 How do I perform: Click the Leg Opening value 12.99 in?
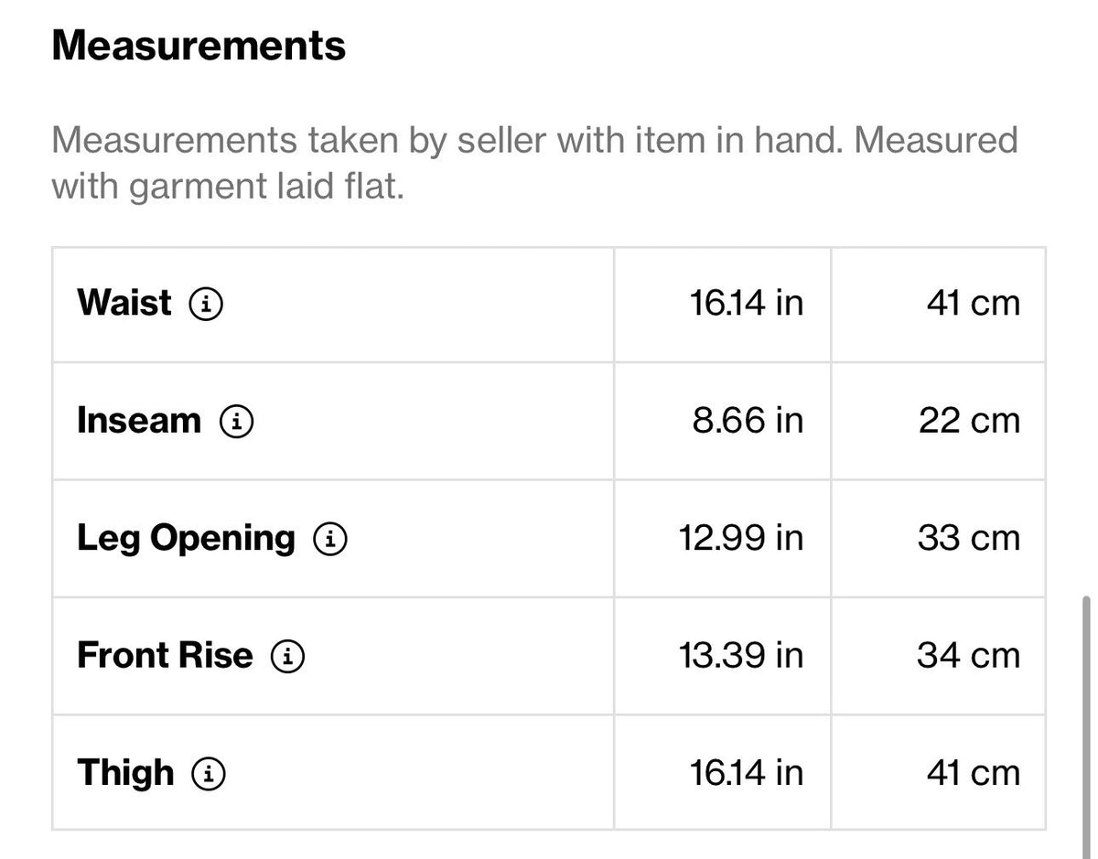point(741,538)
